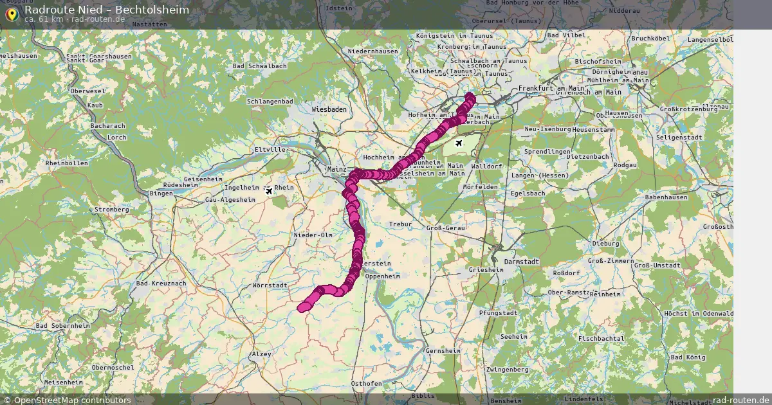The image size is (772, 405).
Task: Click the Idstein town label
Action: click(339, 8)
